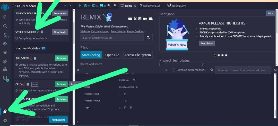The height and width of the screenshot is (126, 278).
Task: Open the Search in files sidebar icon
Action: 5,26
